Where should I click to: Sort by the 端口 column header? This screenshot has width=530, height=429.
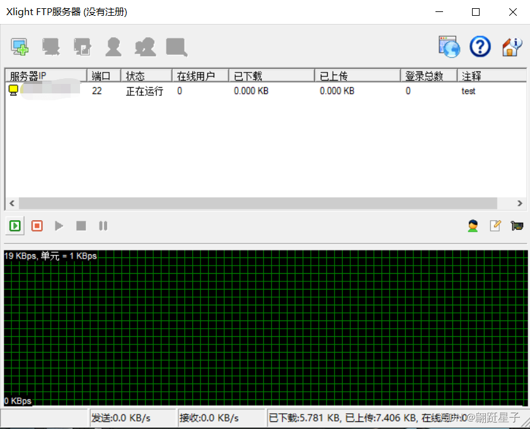point(104,76)
